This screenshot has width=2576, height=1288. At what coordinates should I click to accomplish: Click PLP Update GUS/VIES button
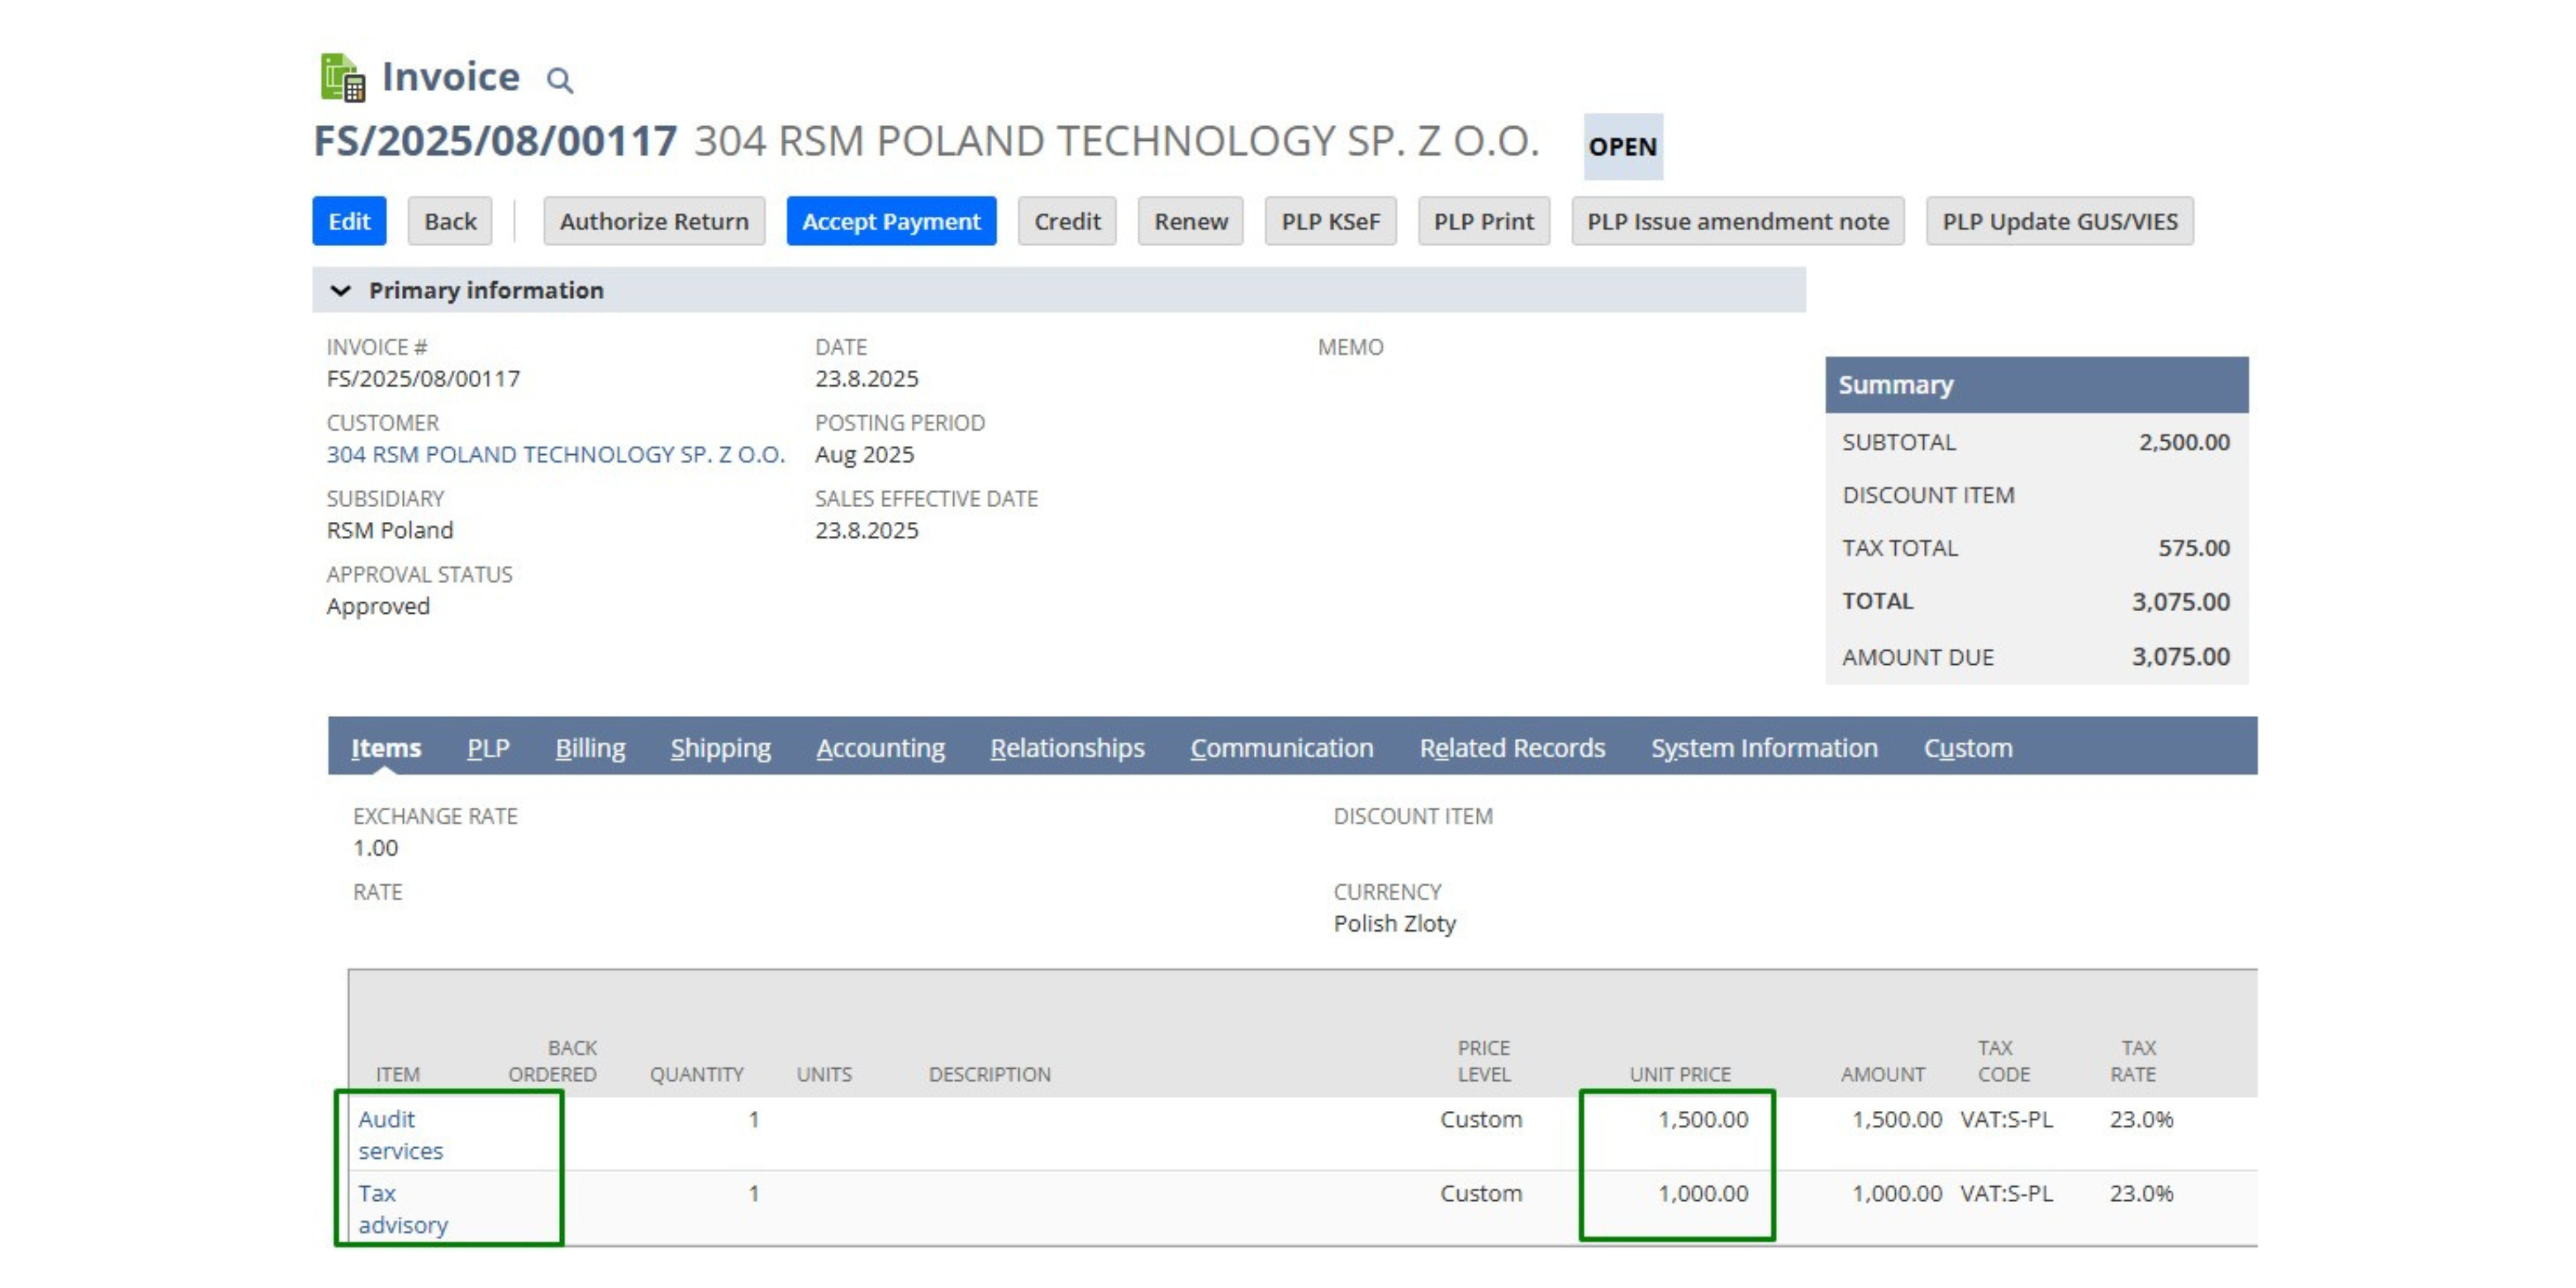pos(2059,221)
